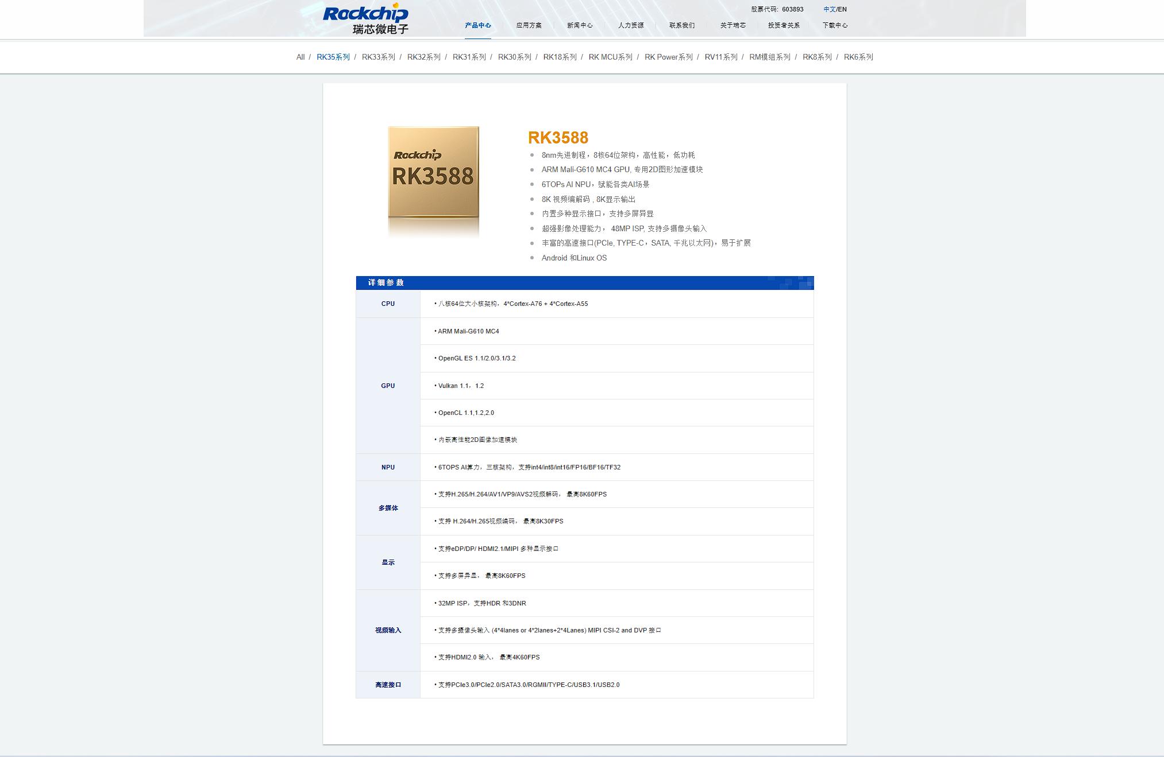1164x757 pixels.
Task: Open the 关于瑞芯 menu
Action: click(x=732, y=25)
